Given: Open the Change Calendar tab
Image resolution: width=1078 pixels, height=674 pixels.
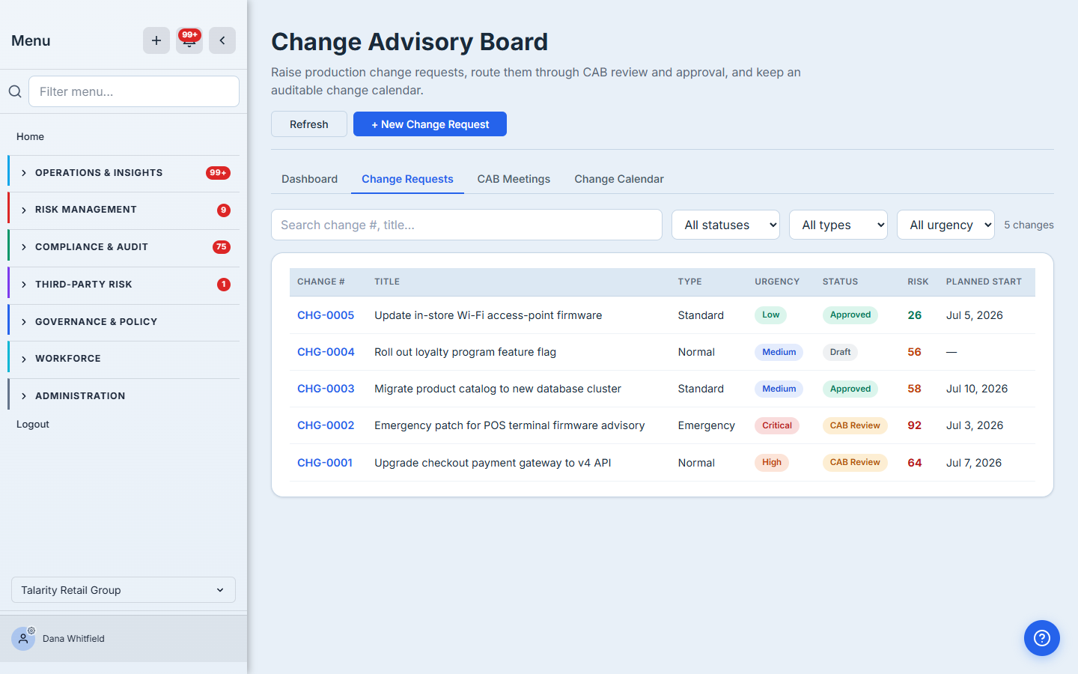Looking at the screenshot, I should [619, 179].
